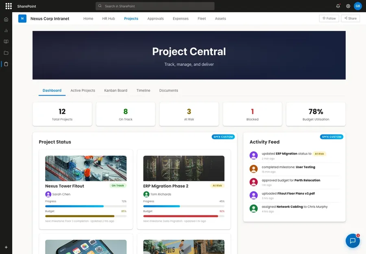Viewport: 366px width, 254px height.
Task: Click SPFX CUSTOM badge on Project Status panel
Action: point(223,137)
